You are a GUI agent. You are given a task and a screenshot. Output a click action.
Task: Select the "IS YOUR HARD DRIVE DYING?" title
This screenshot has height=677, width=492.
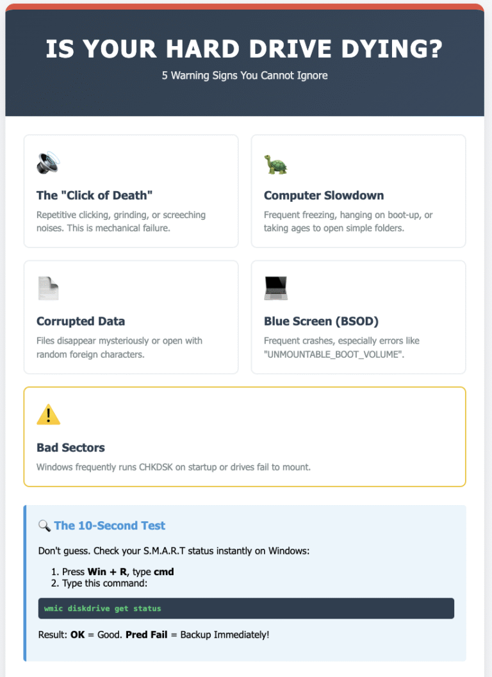(x=244, y=49)
